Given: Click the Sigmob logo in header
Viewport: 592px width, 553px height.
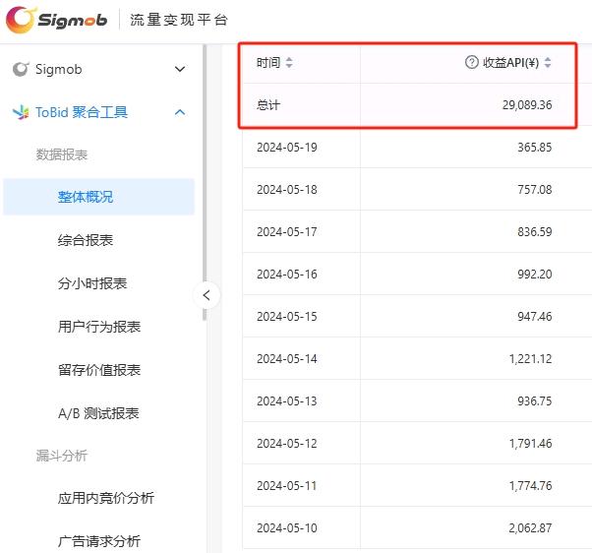Looking at the screenshot, I should (x=57, y=20).
